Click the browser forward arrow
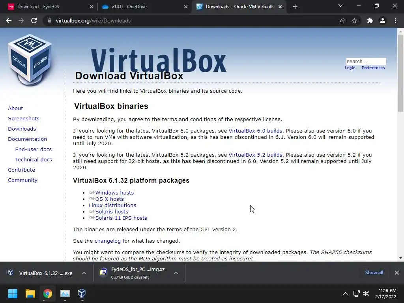The image size is (404, 303). click(21, 21)
